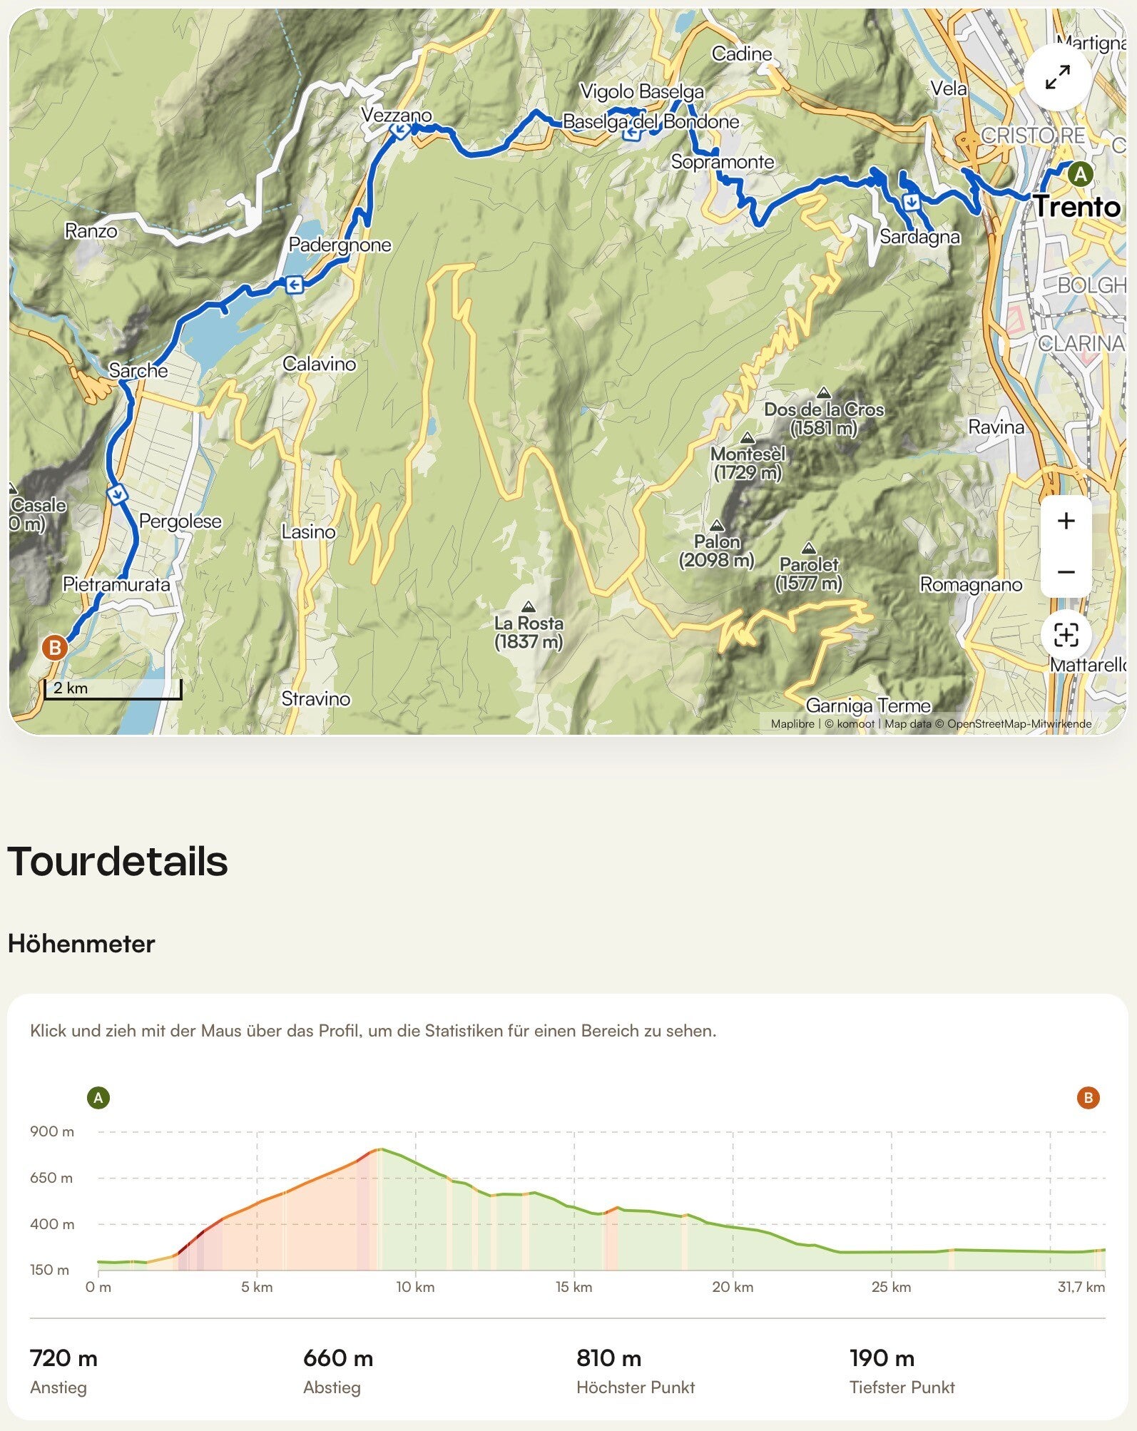Click the direction arrow near Padergnone lake

coord(294,285)
